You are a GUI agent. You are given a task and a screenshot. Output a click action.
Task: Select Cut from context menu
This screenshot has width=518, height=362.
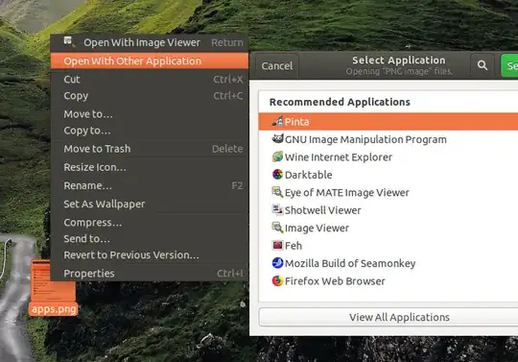[x=150, y=80]
